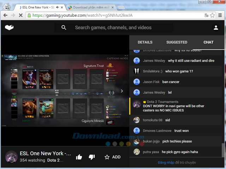Image resolution: width=226 pixels, height=169 pixels.
Task: Select the CHAT tab
Action: (x=208, y=42)
